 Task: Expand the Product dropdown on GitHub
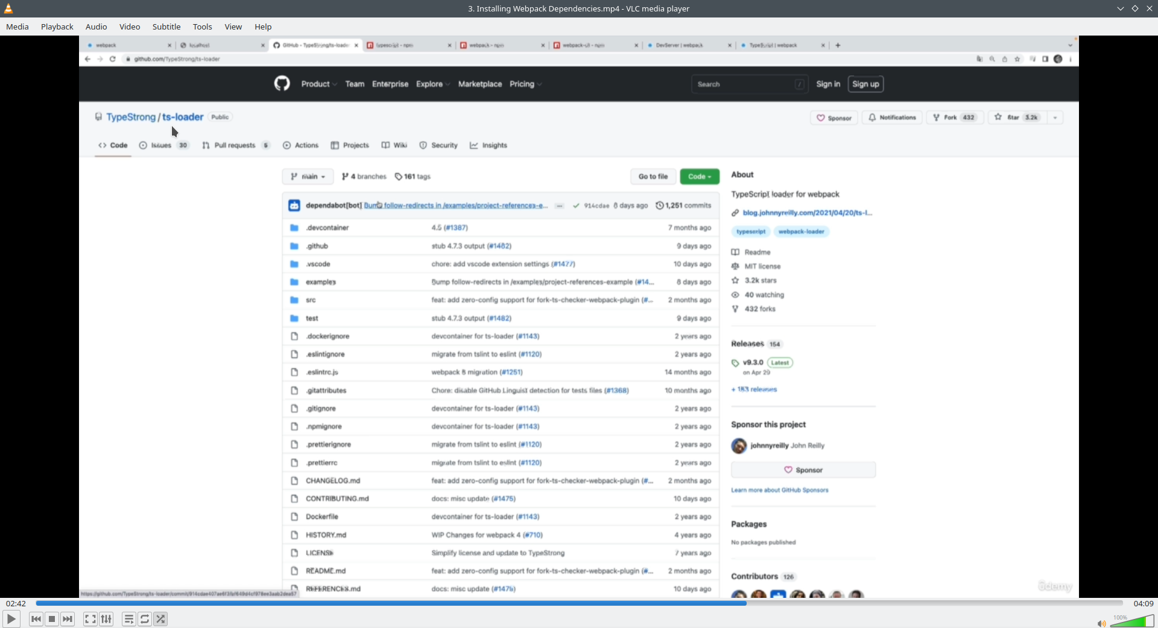click(319, 84)
